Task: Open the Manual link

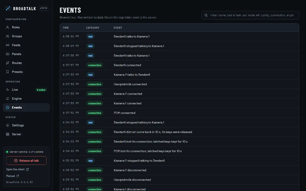Action: point(12,176)
